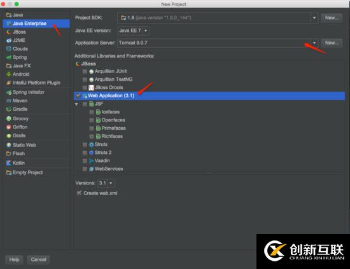This screenshot has height=269, width=350.
Task: Click the Groovy icon in sidebar
Action: click(9, 118)
